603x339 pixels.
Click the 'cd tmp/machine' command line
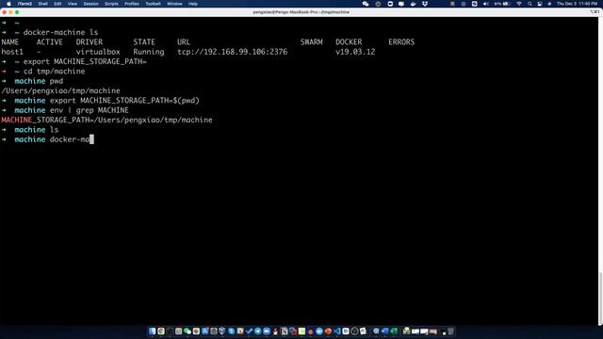pos(55,72)
